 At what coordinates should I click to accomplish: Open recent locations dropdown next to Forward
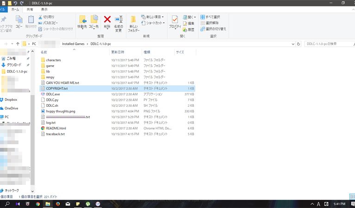pos(12,44)
